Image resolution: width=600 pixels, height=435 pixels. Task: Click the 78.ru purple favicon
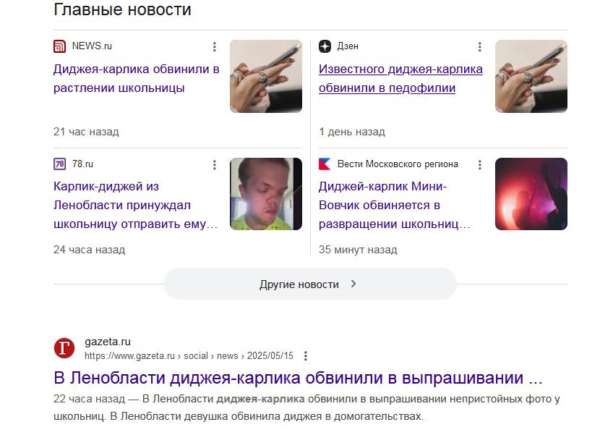pos(60,164)
